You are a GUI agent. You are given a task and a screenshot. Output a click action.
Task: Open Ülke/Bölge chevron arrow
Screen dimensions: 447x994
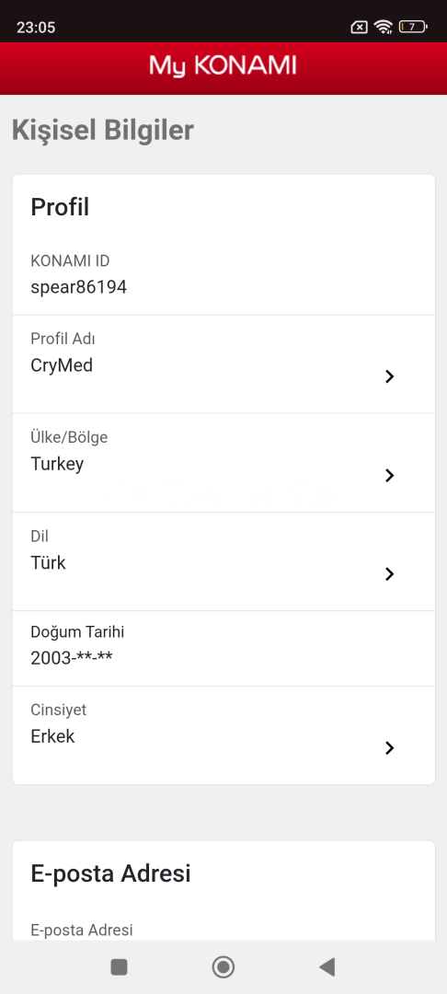click(389, 476)
